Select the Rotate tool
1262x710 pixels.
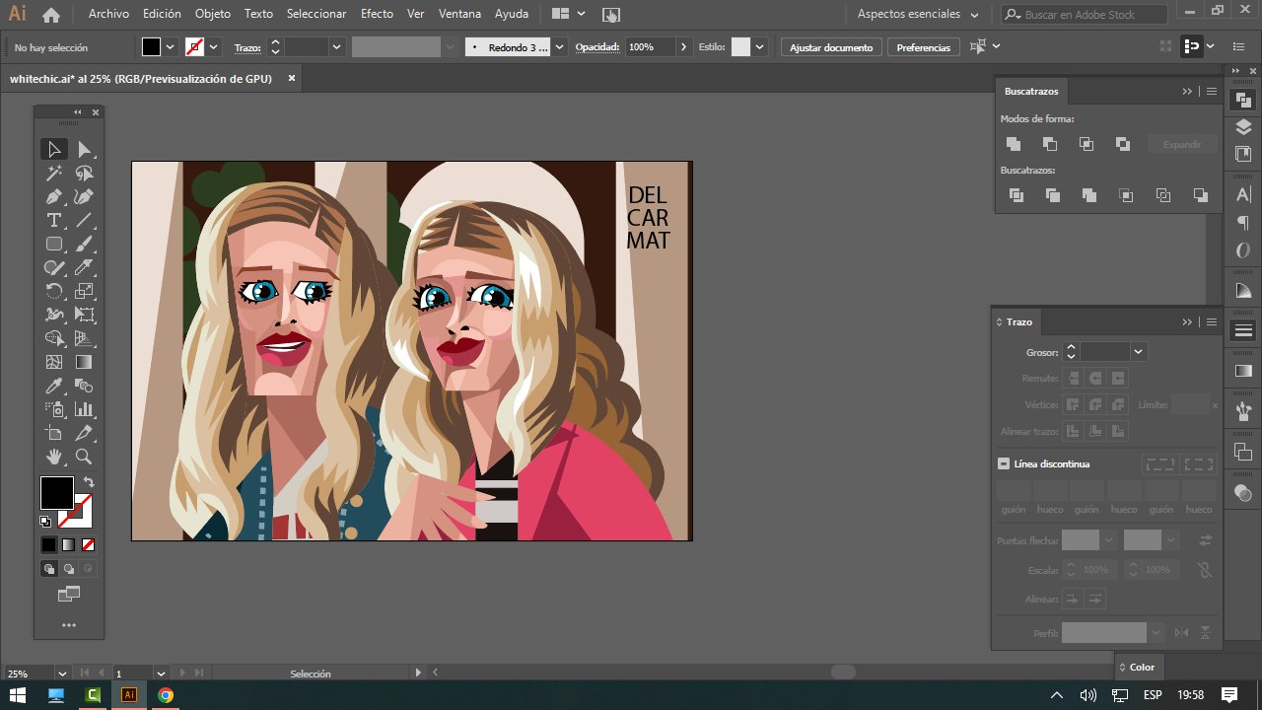point(54,291)
